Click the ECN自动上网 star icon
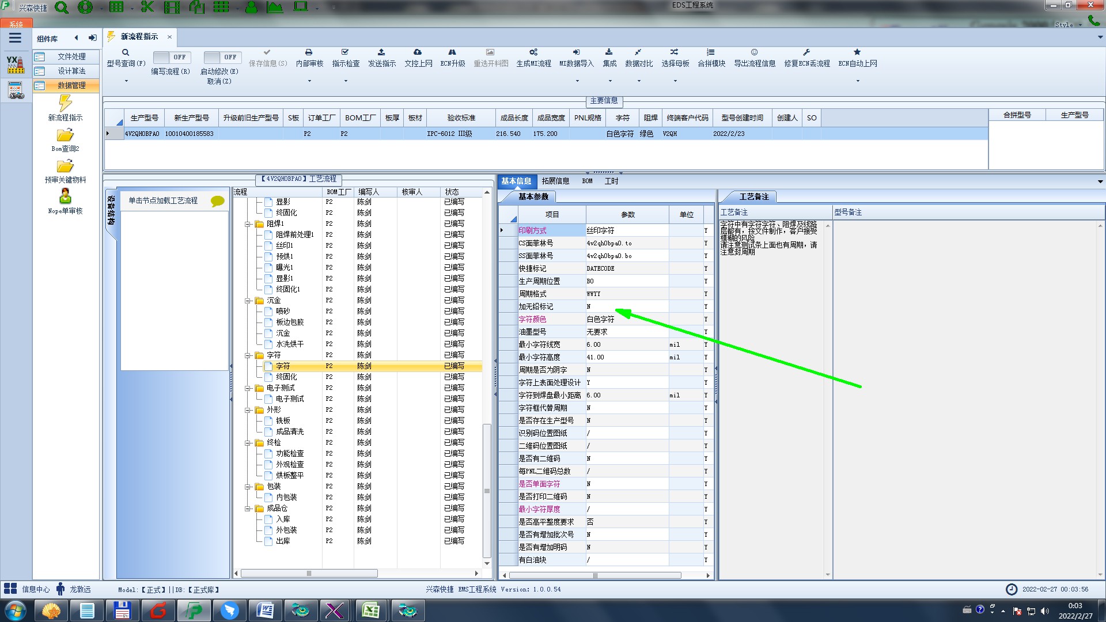 tap(857, 52)
